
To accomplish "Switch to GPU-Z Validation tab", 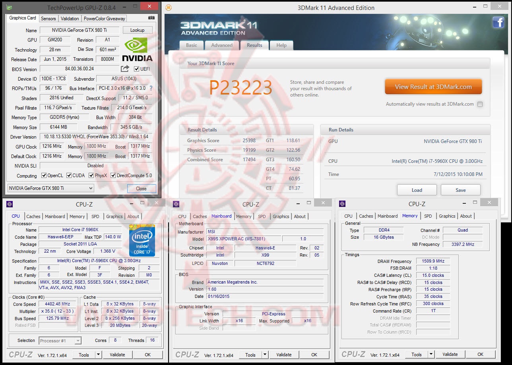I will point(70,19).
